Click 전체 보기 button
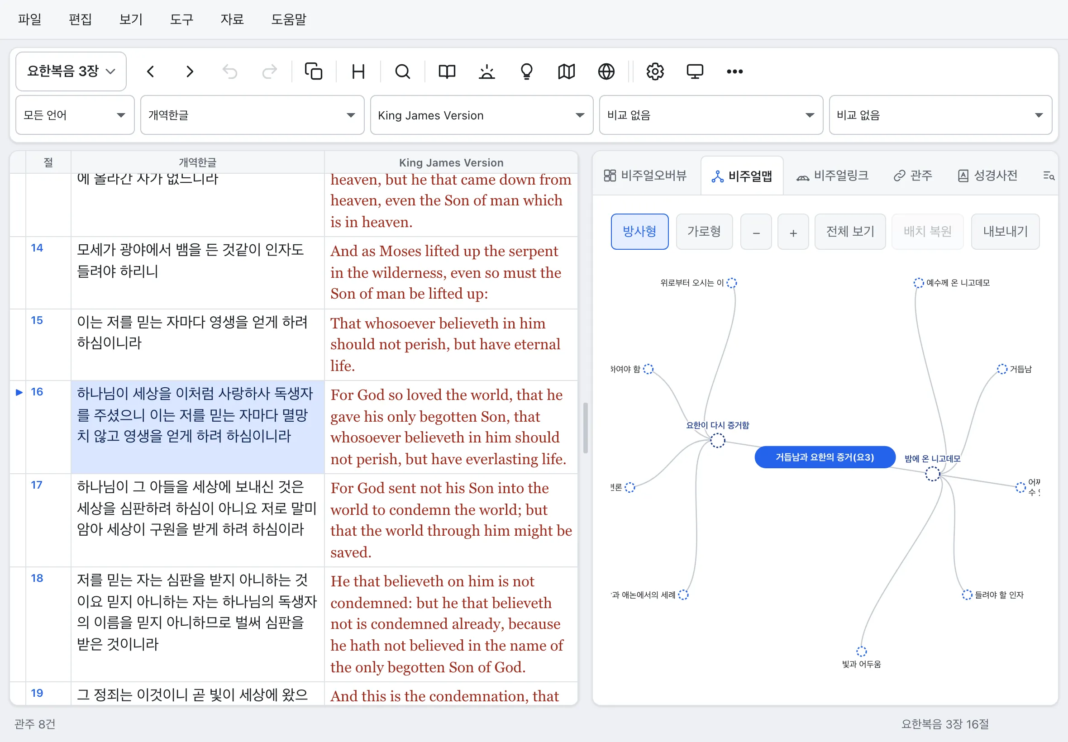This screenshot has height=742, width=1068. pos(850,232)
